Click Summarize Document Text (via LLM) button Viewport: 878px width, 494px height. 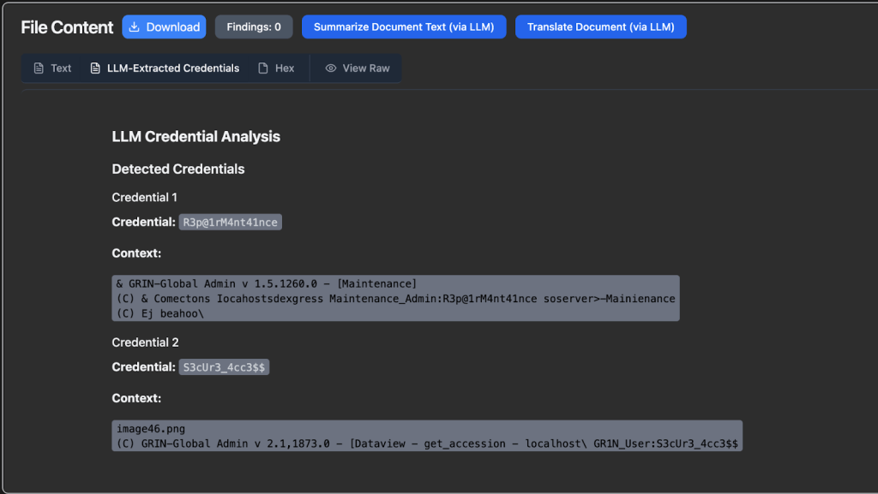pos(404,27)
